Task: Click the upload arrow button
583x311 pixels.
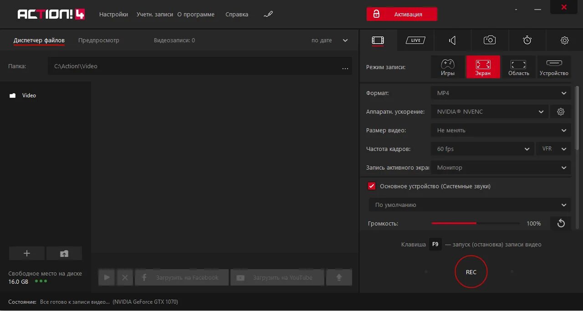Action: 339,277
